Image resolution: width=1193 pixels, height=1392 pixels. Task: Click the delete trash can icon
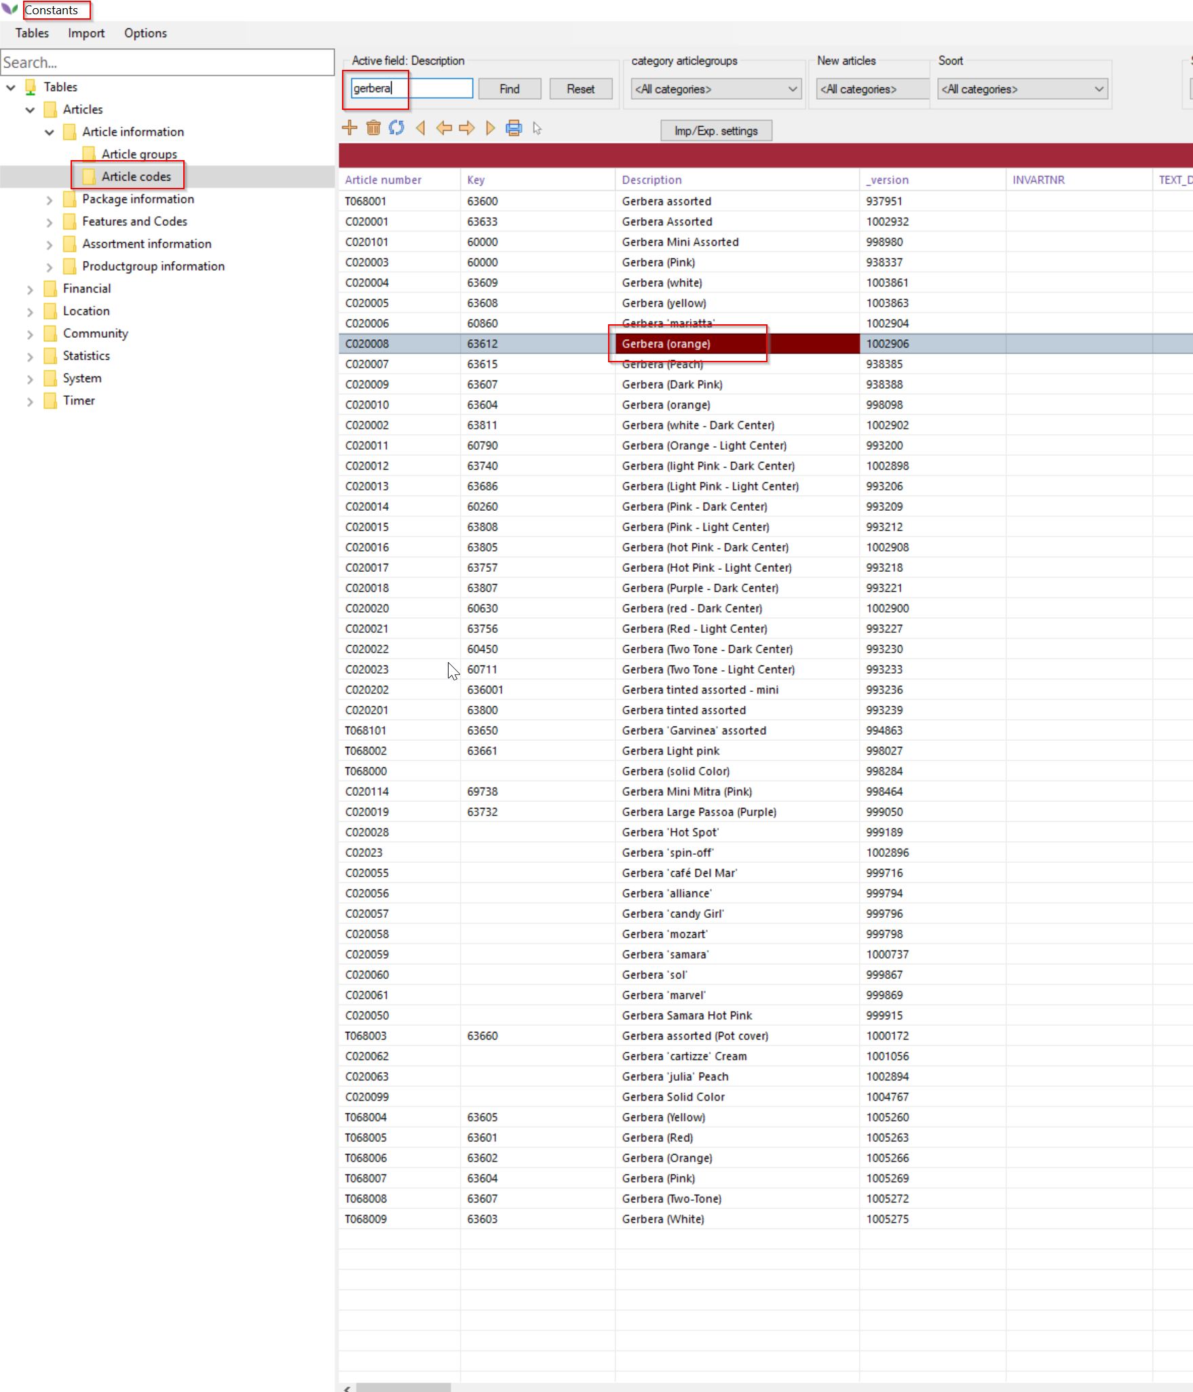(x=373, y=128)
